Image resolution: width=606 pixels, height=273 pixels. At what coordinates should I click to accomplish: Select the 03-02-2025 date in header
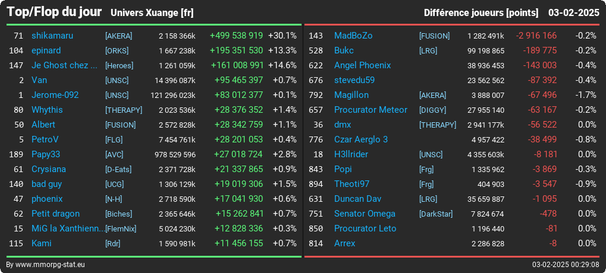tap(573, 13)
